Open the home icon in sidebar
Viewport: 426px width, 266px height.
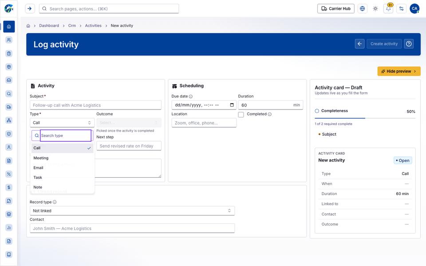[x=9, y=27]
